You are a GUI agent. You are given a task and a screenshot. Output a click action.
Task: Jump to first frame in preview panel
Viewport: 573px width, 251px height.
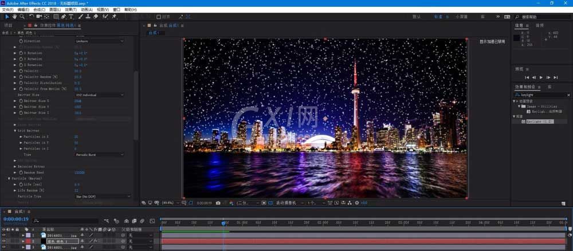[527, 77]
